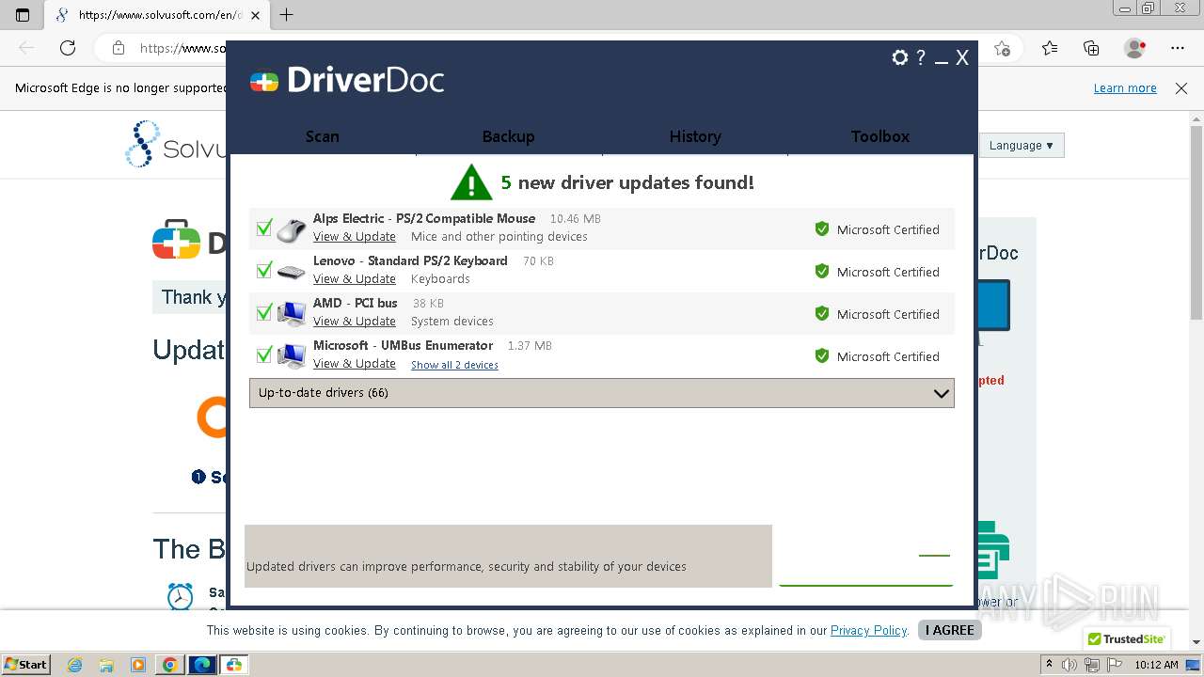Uncheck Alps Electric PS/2 Compatible Mouse driver
This screenshot has width=1204, height=677.
264,228
